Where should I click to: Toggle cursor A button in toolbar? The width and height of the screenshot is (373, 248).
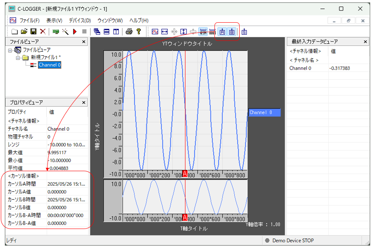click(222, 32)
